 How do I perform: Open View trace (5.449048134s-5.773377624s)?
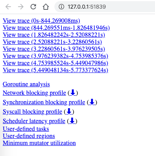[55, 70]
